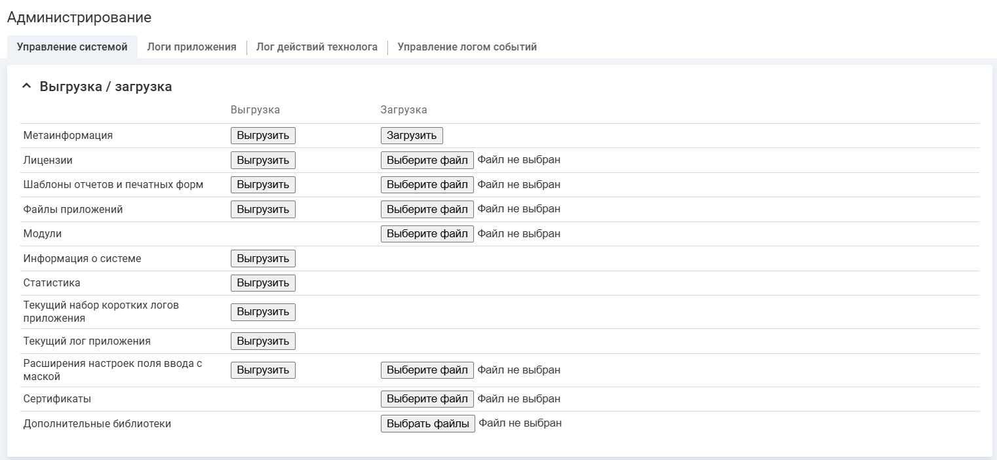
Task: Export Лицензии with Выгрузить button
Action: pyautogui.click(x=263, y=160)
